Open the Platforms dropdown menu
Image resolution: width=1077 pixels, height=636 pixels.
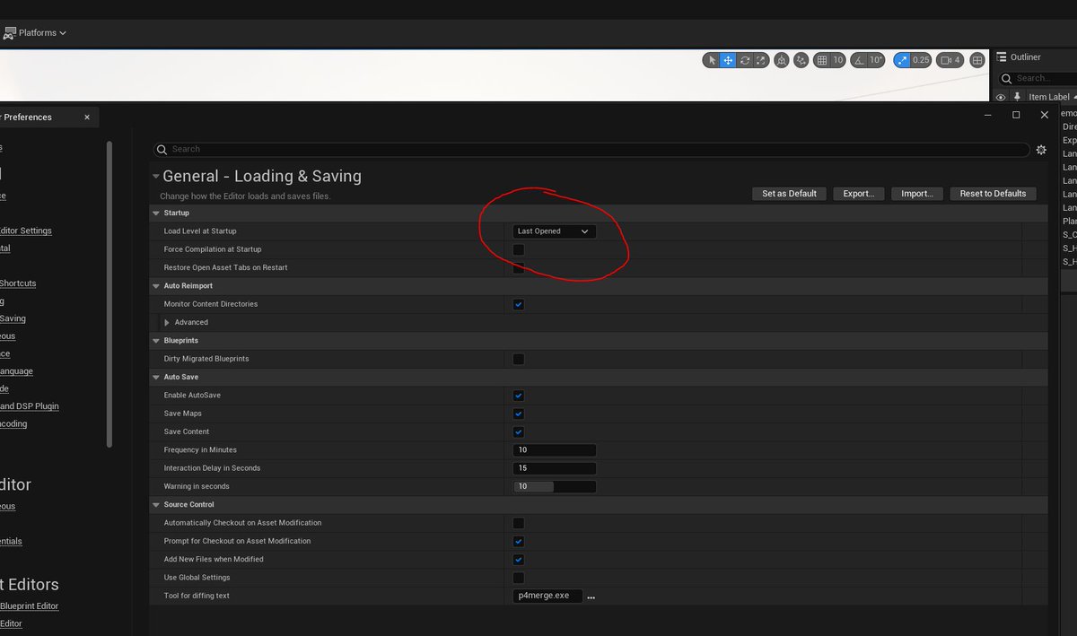point(35,33)
